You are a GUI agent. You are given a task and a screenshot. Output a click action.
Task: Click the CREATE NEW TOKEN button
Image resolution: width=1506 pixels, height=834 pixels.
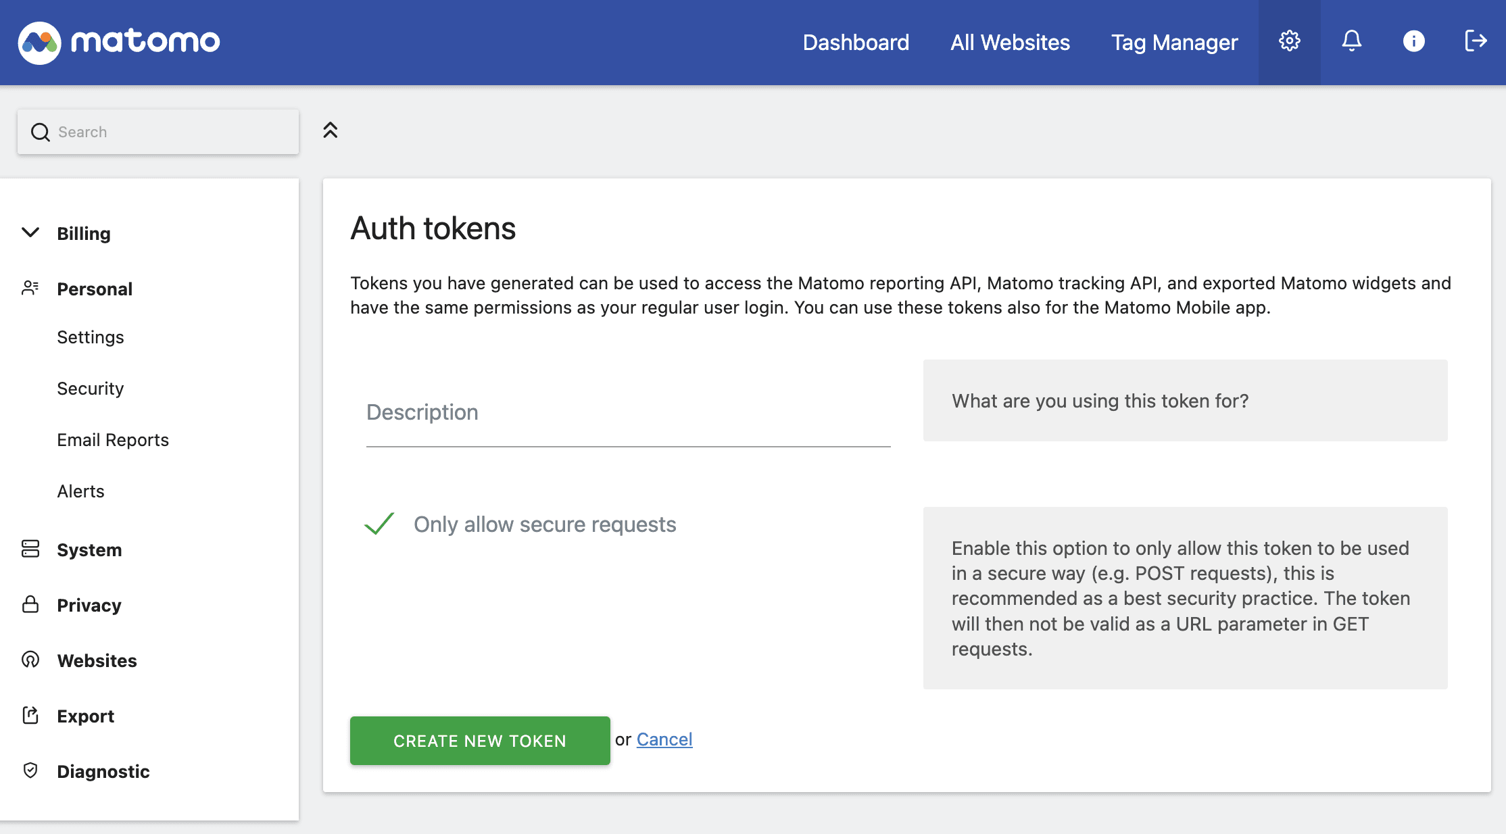click(480, 739)
